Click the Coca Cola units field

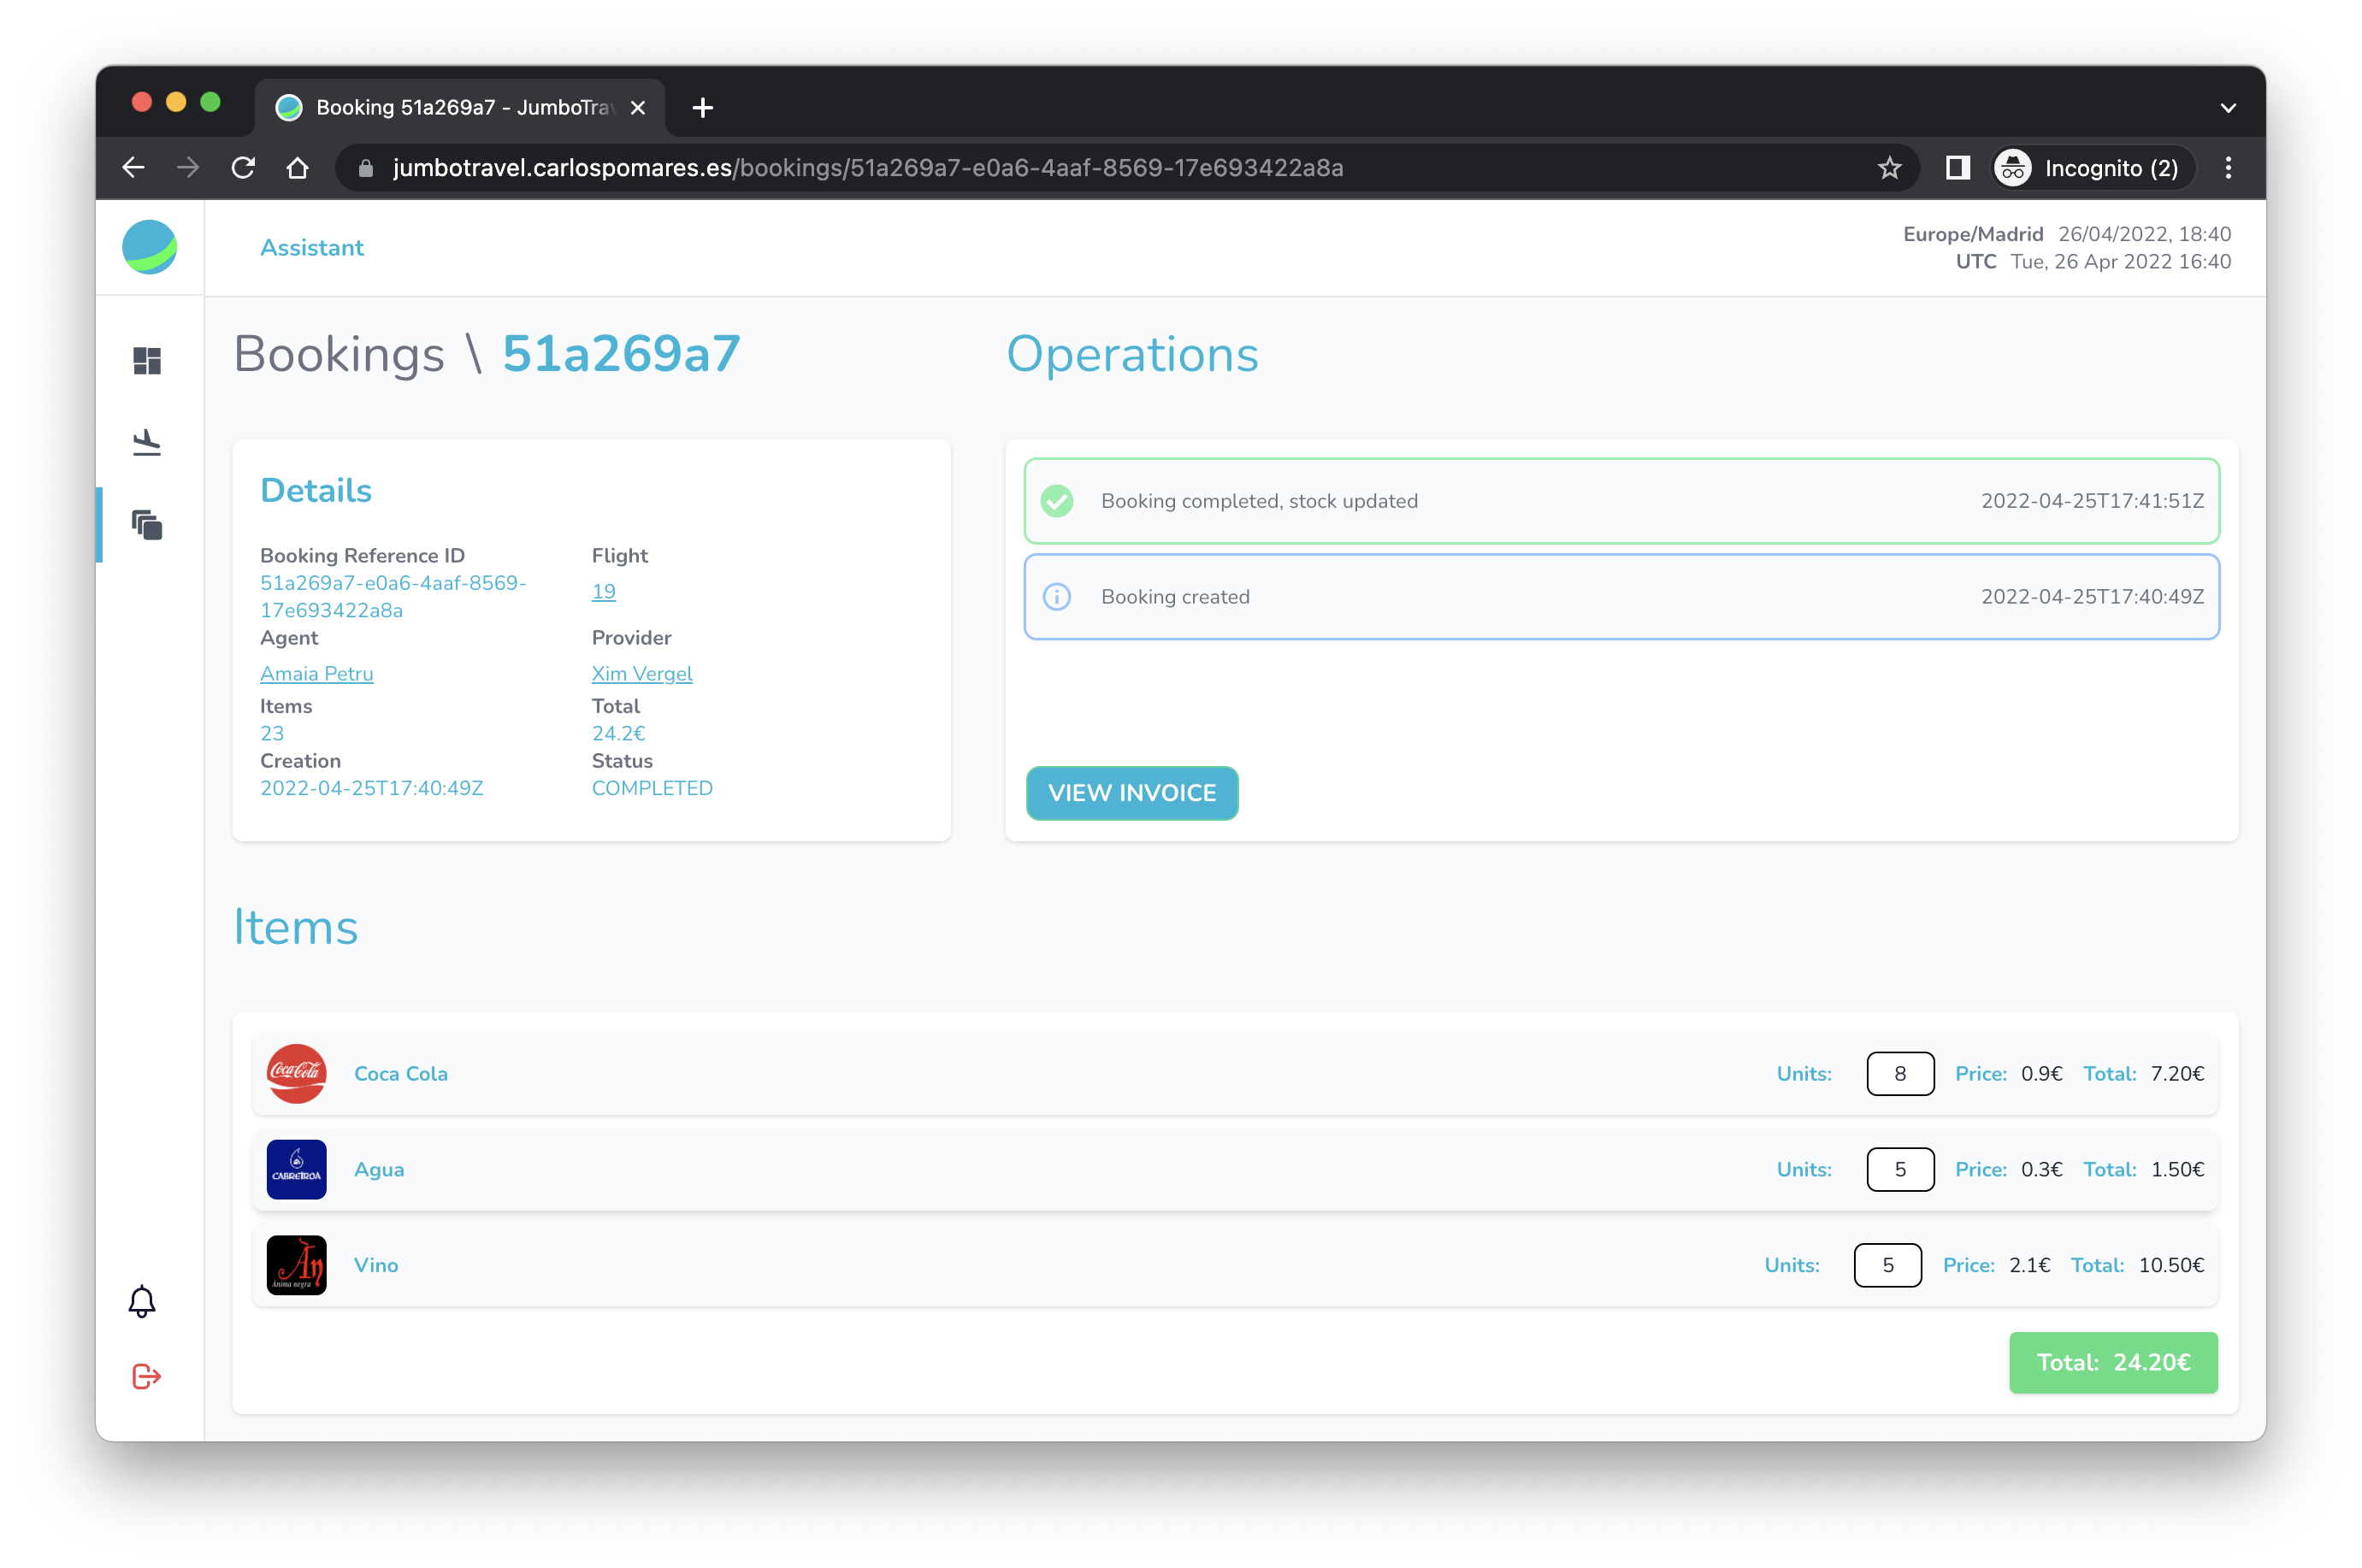[1899, 1074]
